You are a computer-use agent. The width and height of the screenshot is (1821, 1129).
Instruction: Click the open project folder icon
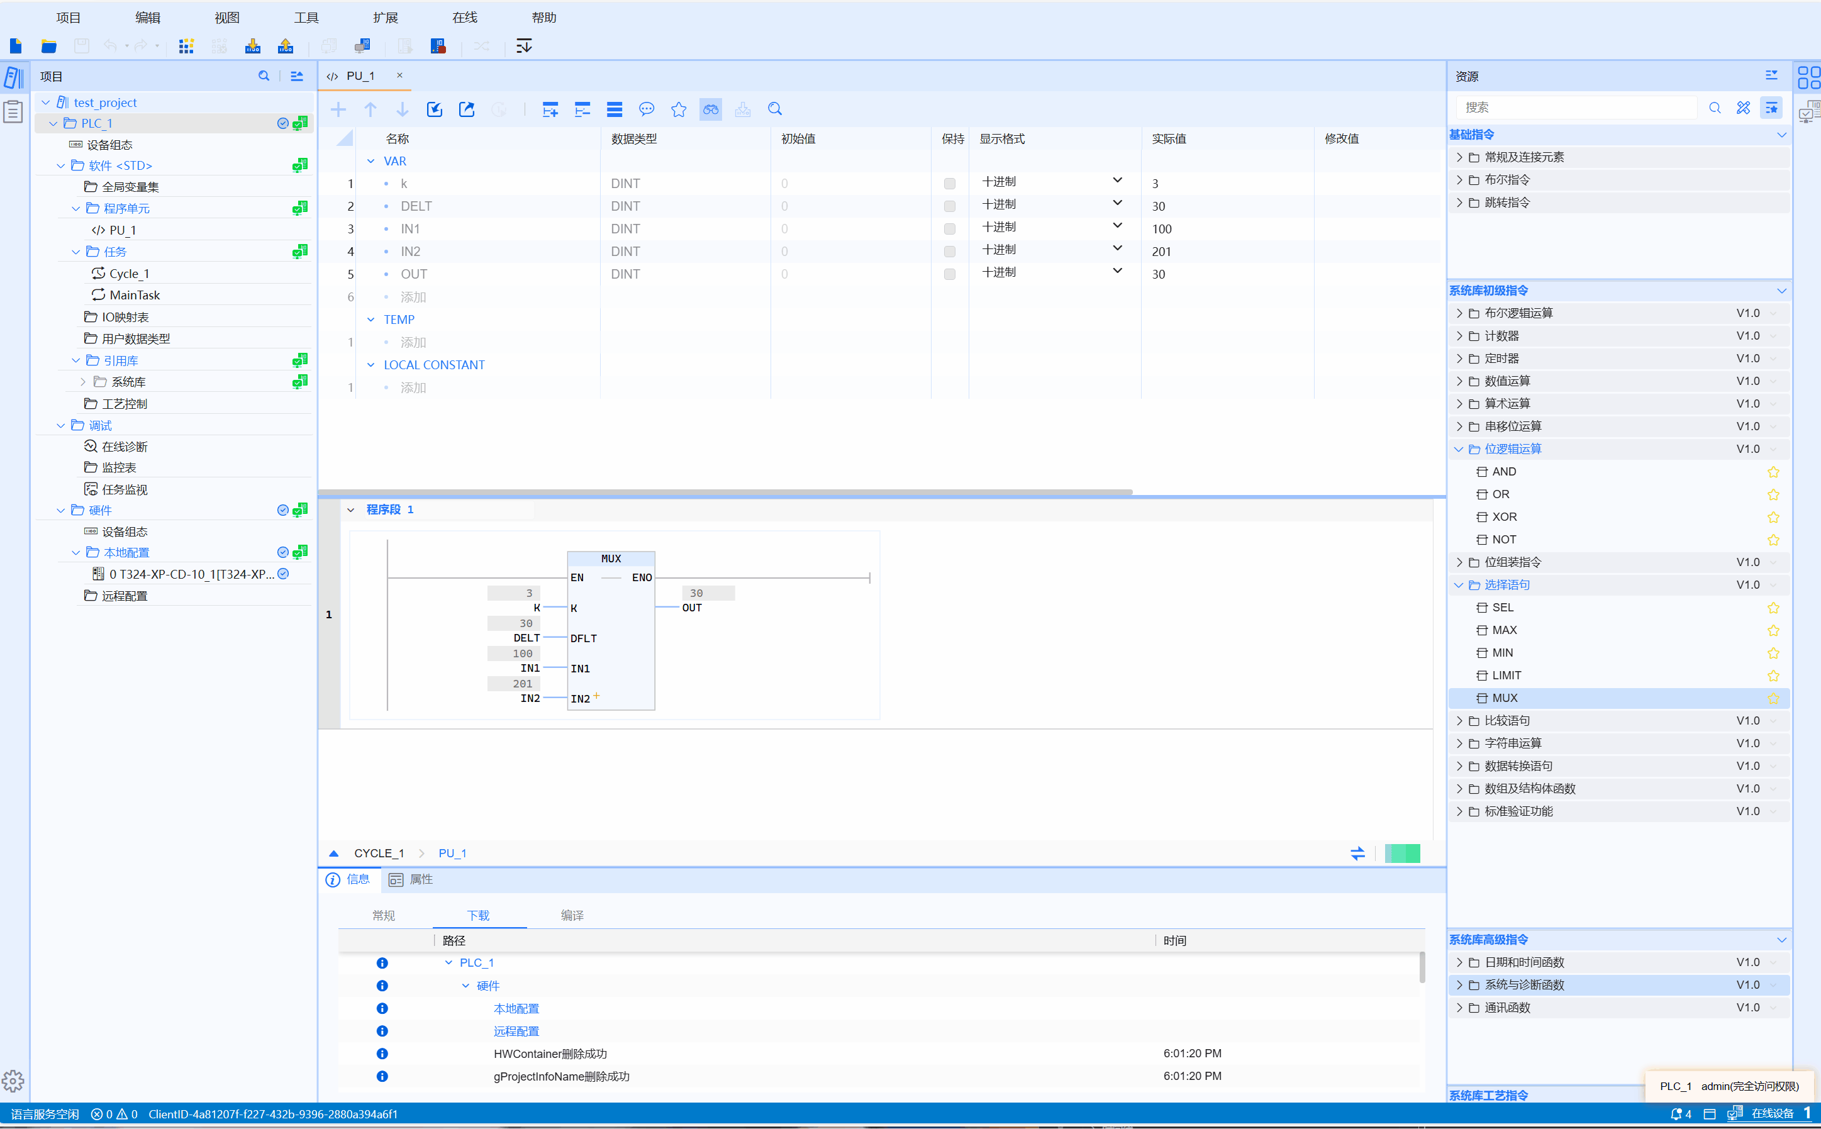(x=49, y=47)
